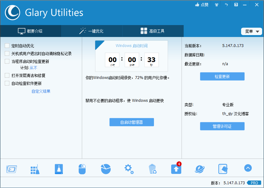Switch to the 概要介绍 tab

pos(31,31)
